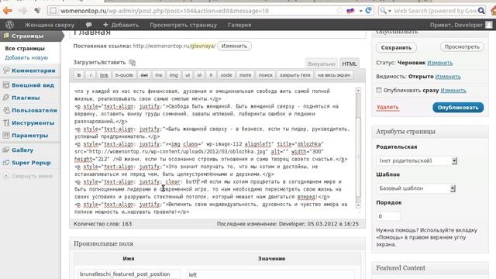Viewport: 496px width, 279px height.
Task: Open the address bar history dropdown arrow
Action: coord(360,11)
